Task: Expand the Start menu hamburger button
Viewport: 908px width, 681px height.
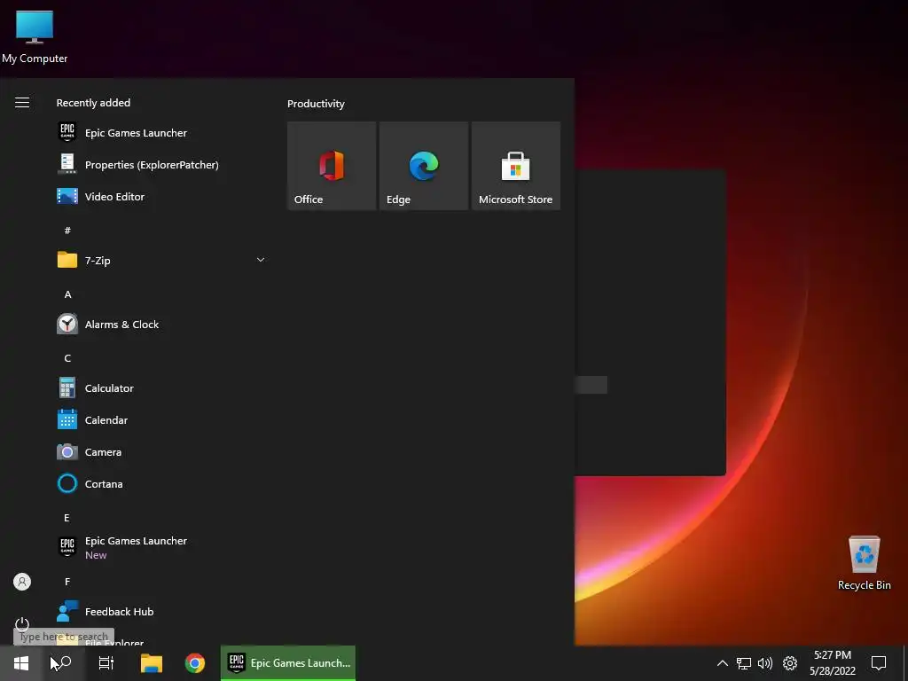Action: pos(22,103)
